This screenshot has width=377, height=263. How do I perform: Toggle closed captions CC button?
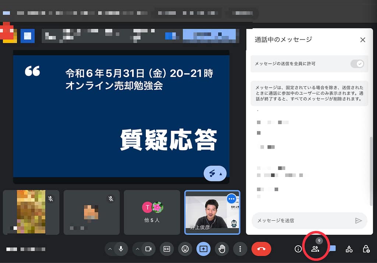166,249
